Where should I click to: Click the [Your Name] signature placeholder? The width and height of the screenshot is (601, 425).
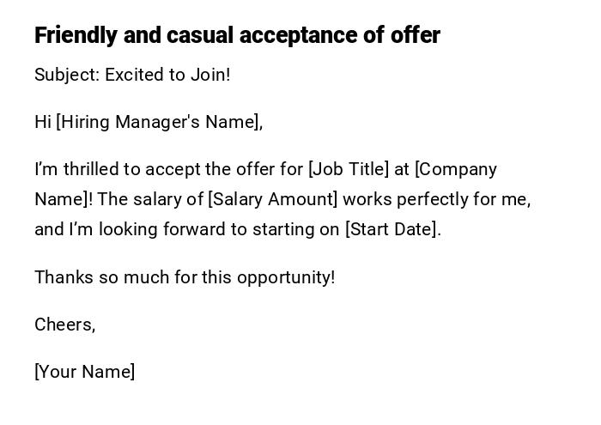(85, 372)
